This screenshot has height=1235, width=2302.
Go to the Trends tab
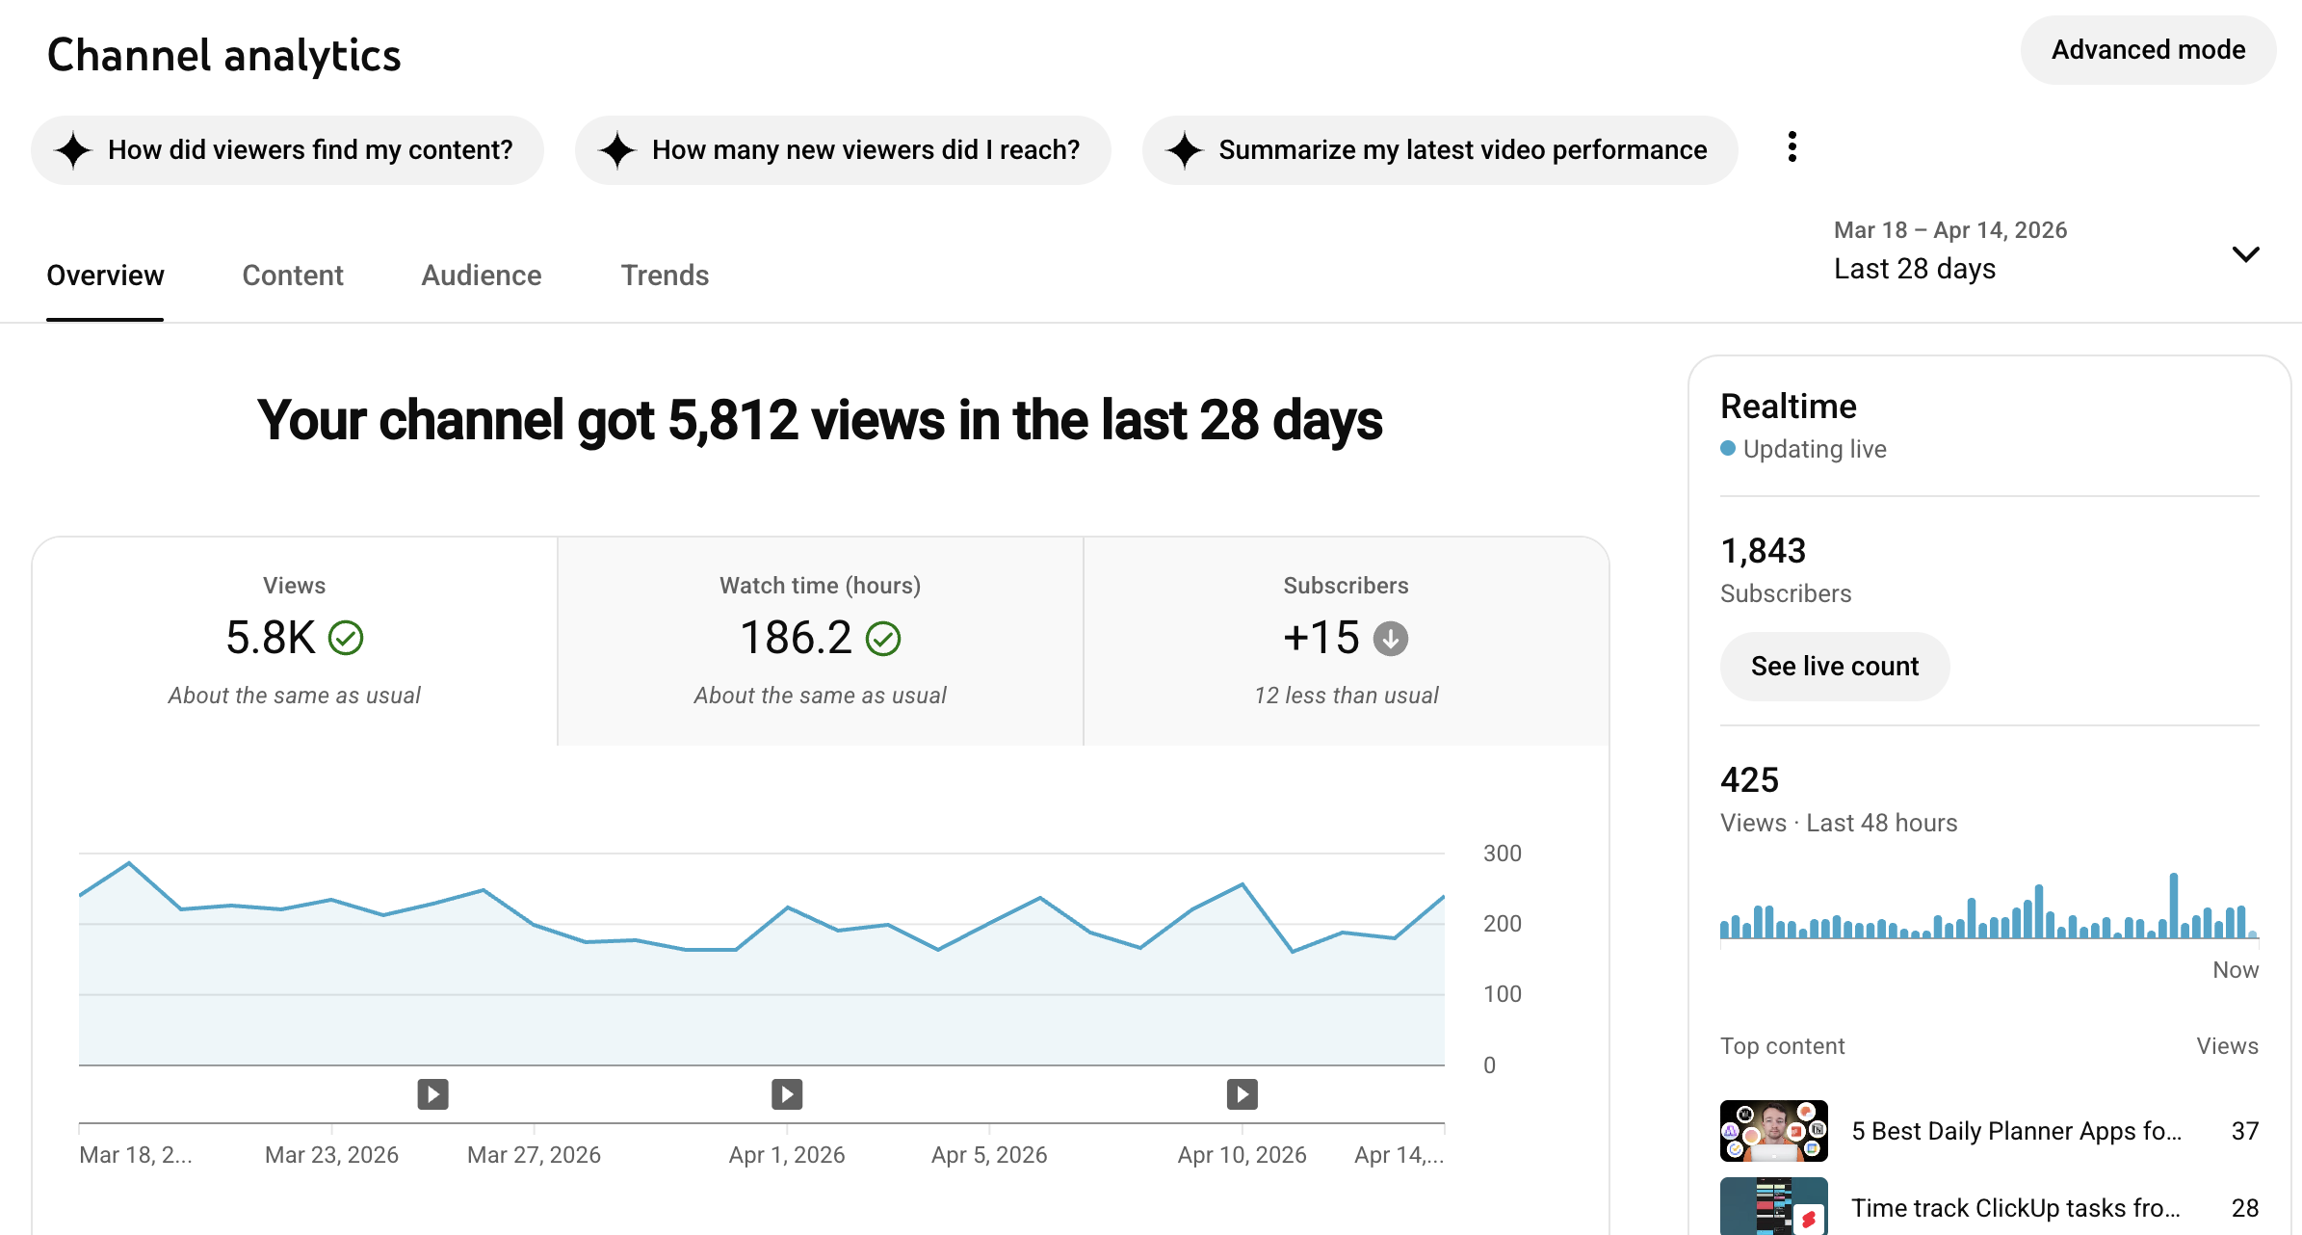click(x=665, y=276)
